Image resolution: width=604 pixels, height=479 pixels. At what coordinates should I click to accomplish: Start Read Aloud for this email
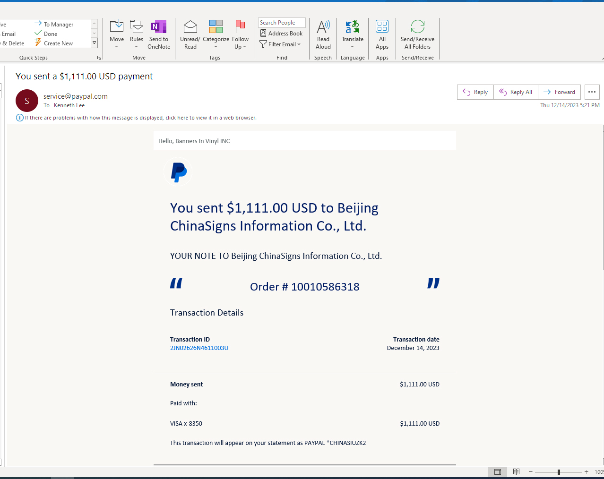(x=323, y=35)
